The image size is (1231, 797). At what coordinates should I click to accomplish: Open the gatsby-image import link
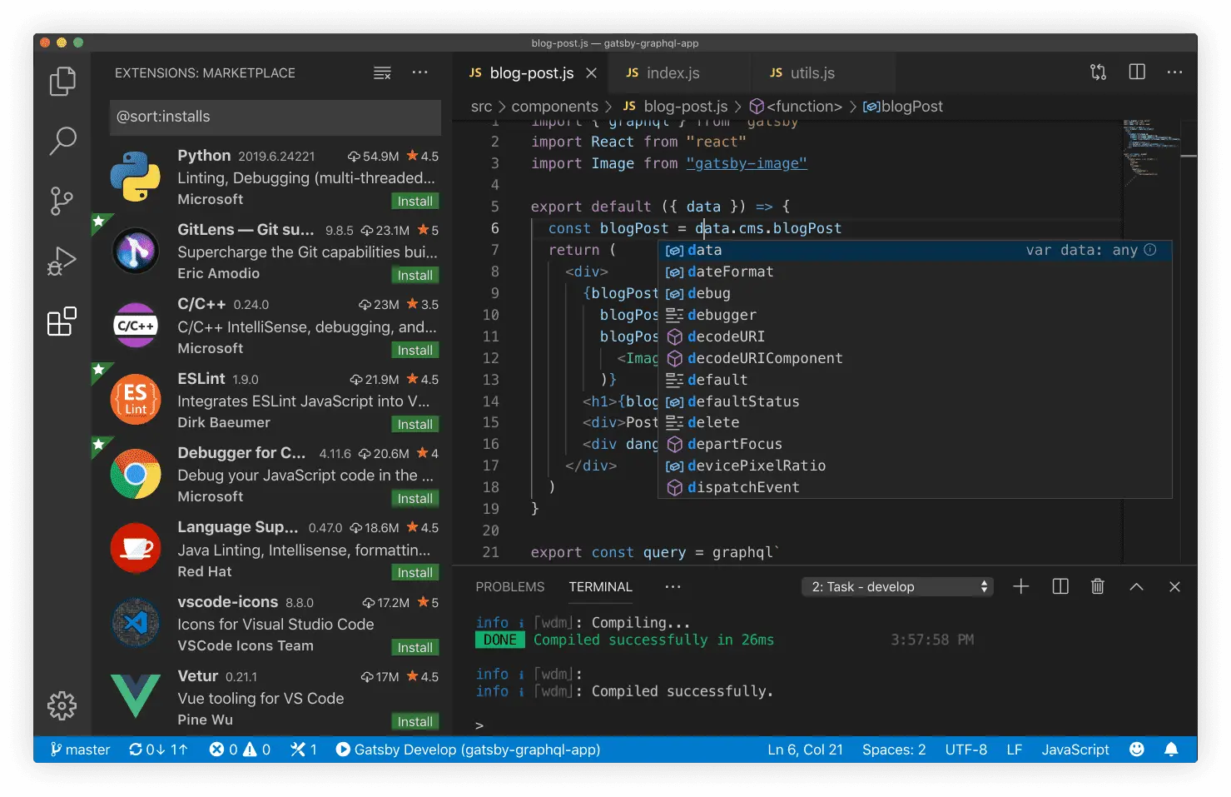tap(746, 162)
